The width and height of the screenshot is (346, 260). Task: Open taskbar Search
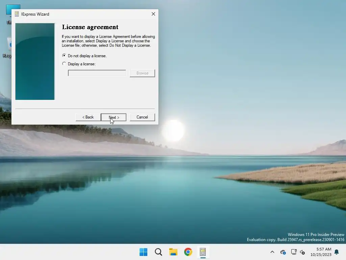(158, 252)
